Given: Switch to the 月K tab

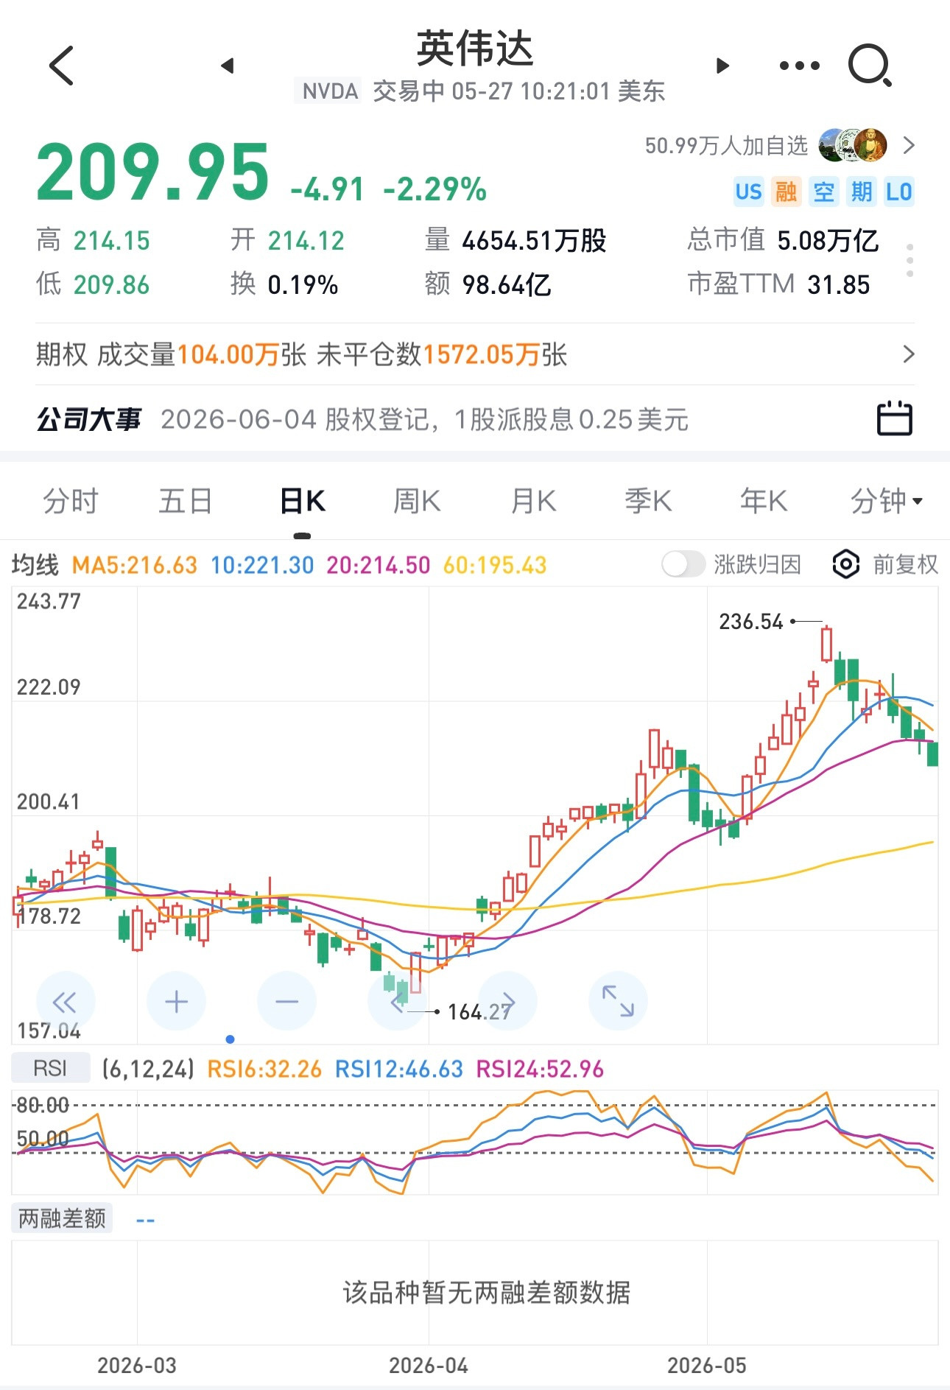Looking at the screenshot, I should click(533, 502).
